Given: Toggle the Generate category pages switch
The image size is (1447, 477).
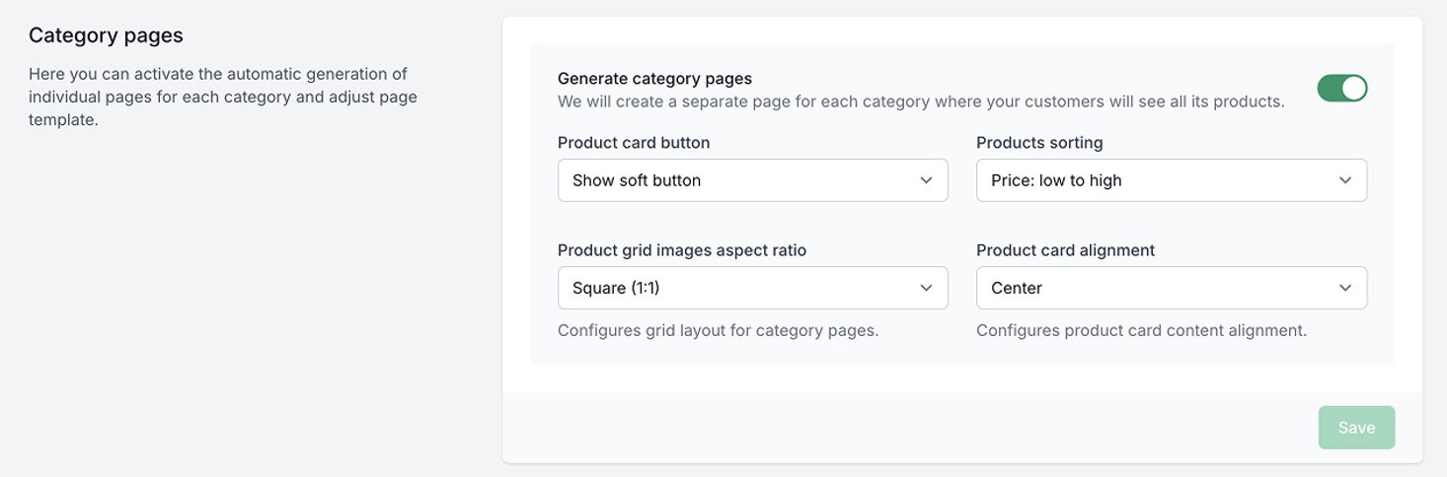Looking at the screenshot, I should pyautogui.click(x=1341, y=89).
